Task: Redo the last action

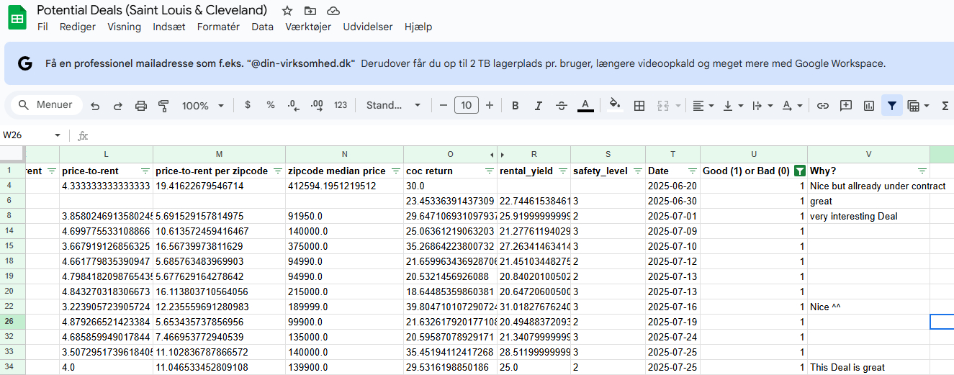Action: click(118, 106)
